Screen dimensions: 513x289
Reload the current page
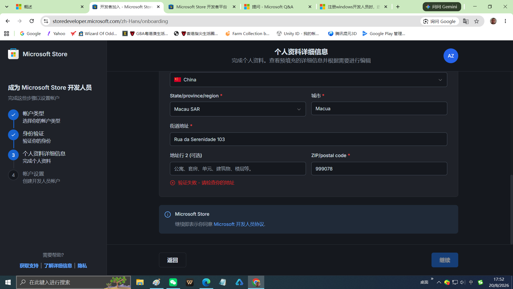point(32,21)
